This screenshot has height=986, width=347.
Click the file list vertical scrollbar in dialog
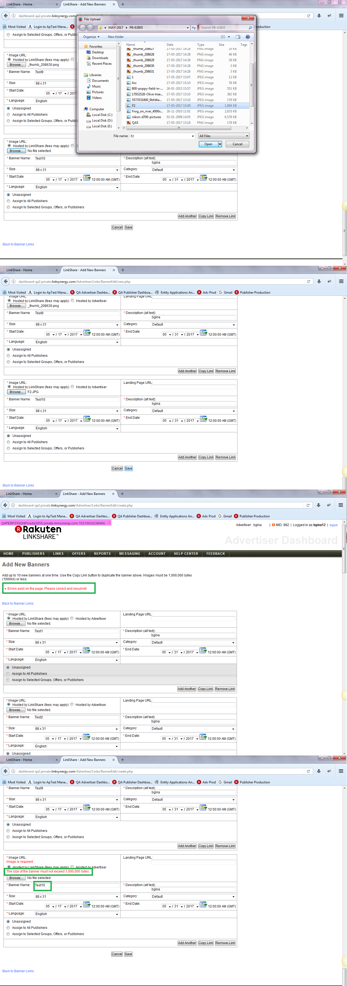coord(251,84)
